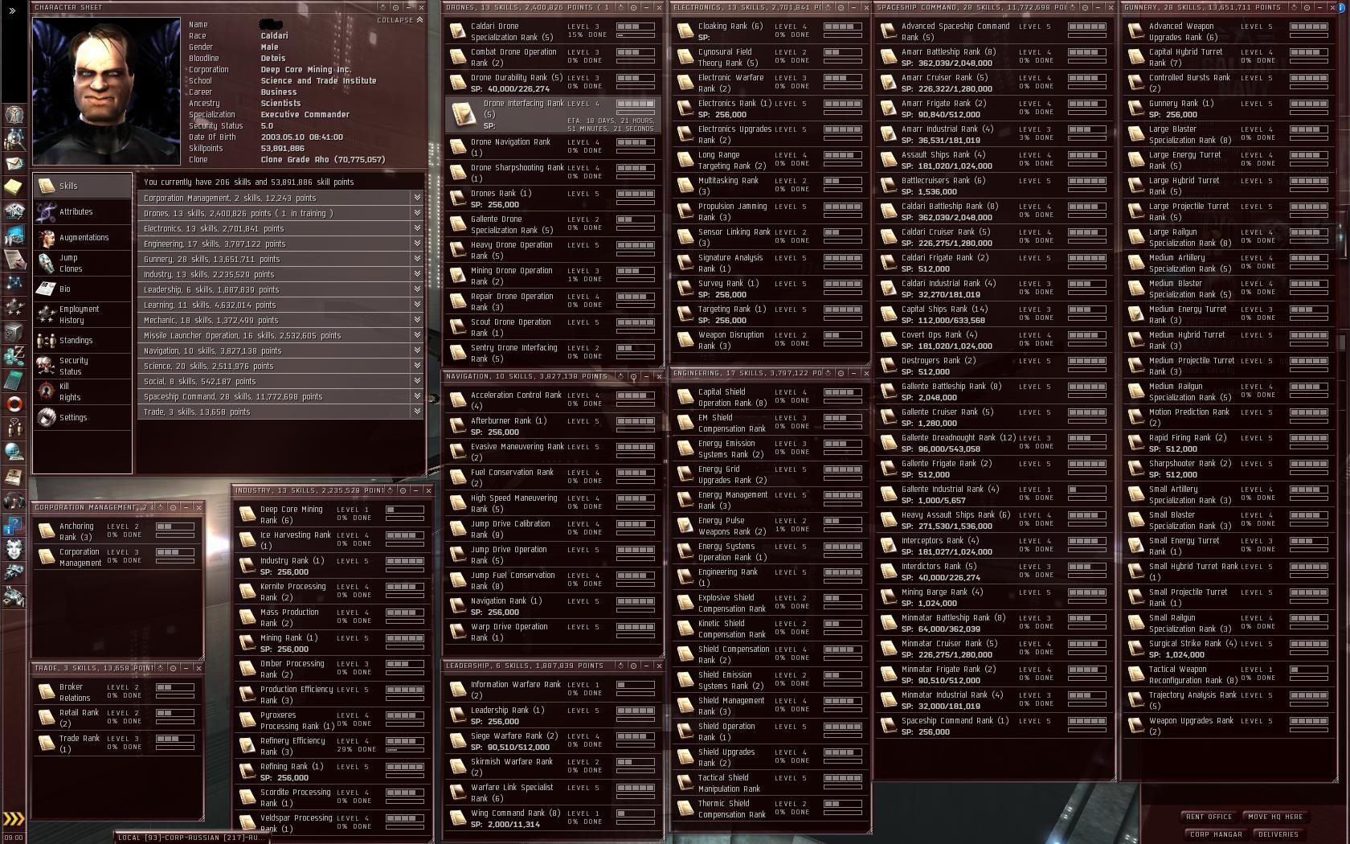Click Caldari Drone Specialization 15% progress bar

pyautogui.click(x=635, y=35)
